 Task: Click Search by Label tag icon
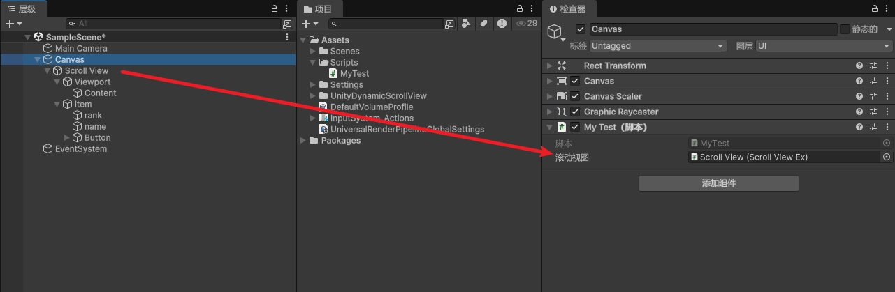(483, 24)
